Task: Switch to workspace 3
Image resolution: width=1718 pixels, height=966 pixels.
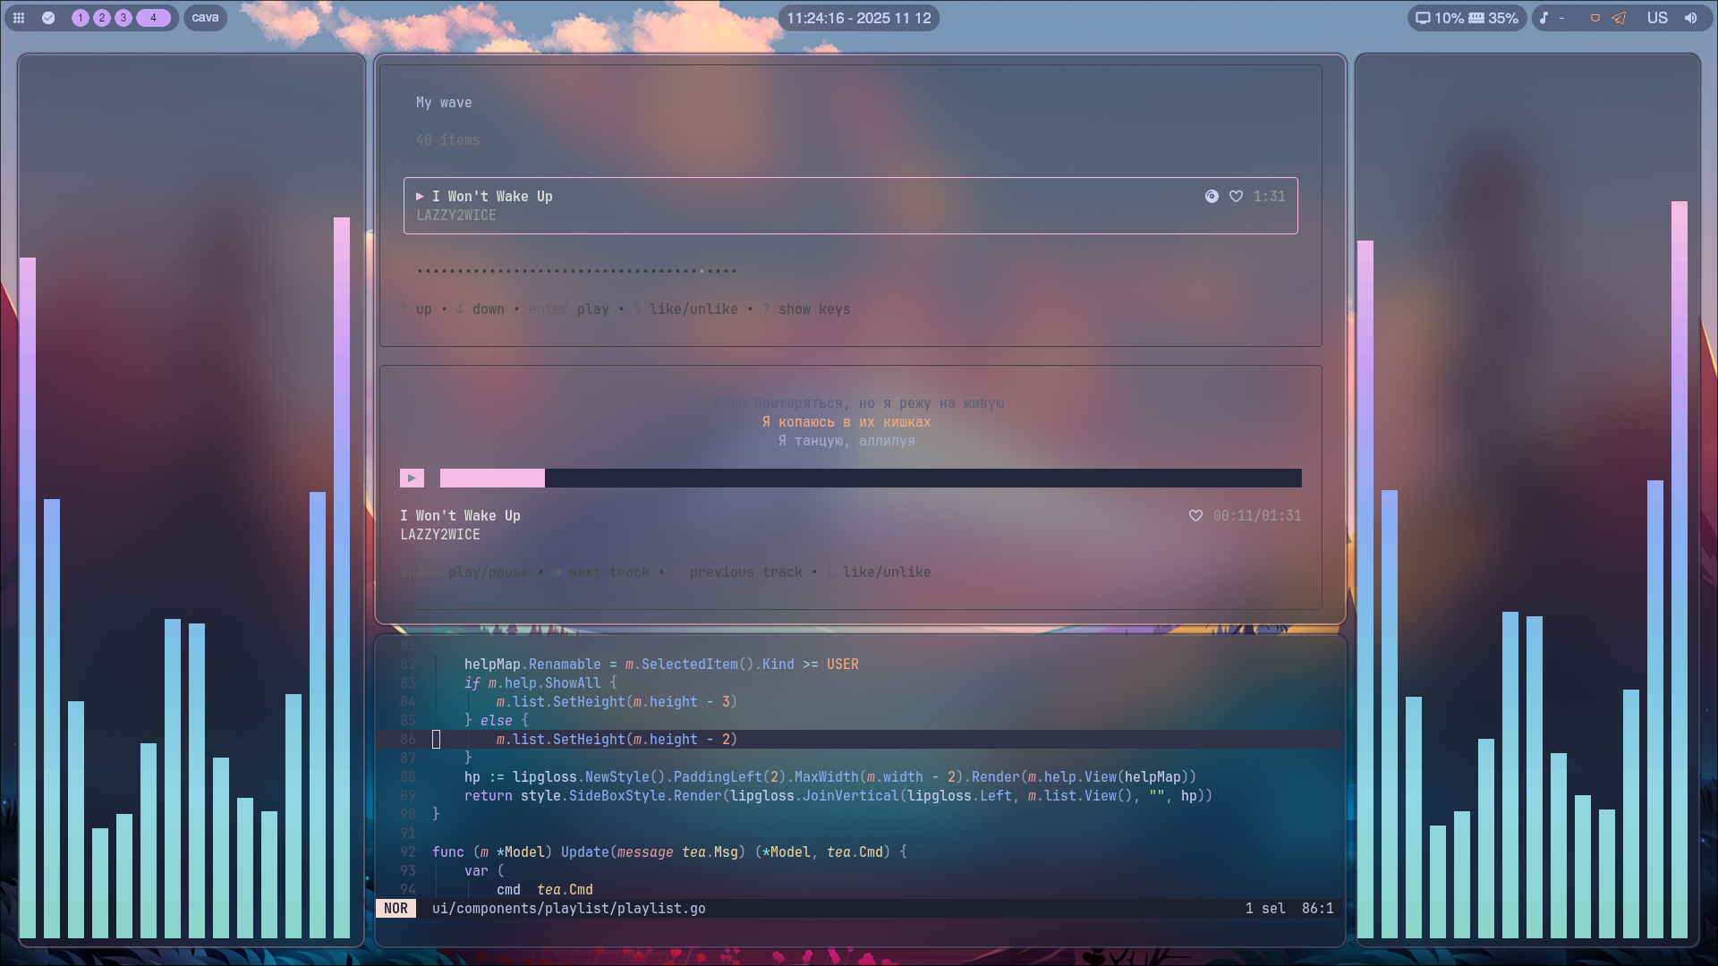Action: pos(123,18)
